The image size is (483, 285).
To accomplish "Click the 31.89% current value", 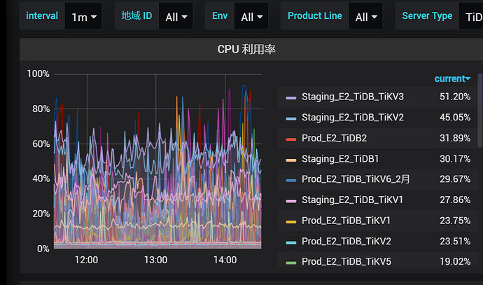I will pos(455,138).
